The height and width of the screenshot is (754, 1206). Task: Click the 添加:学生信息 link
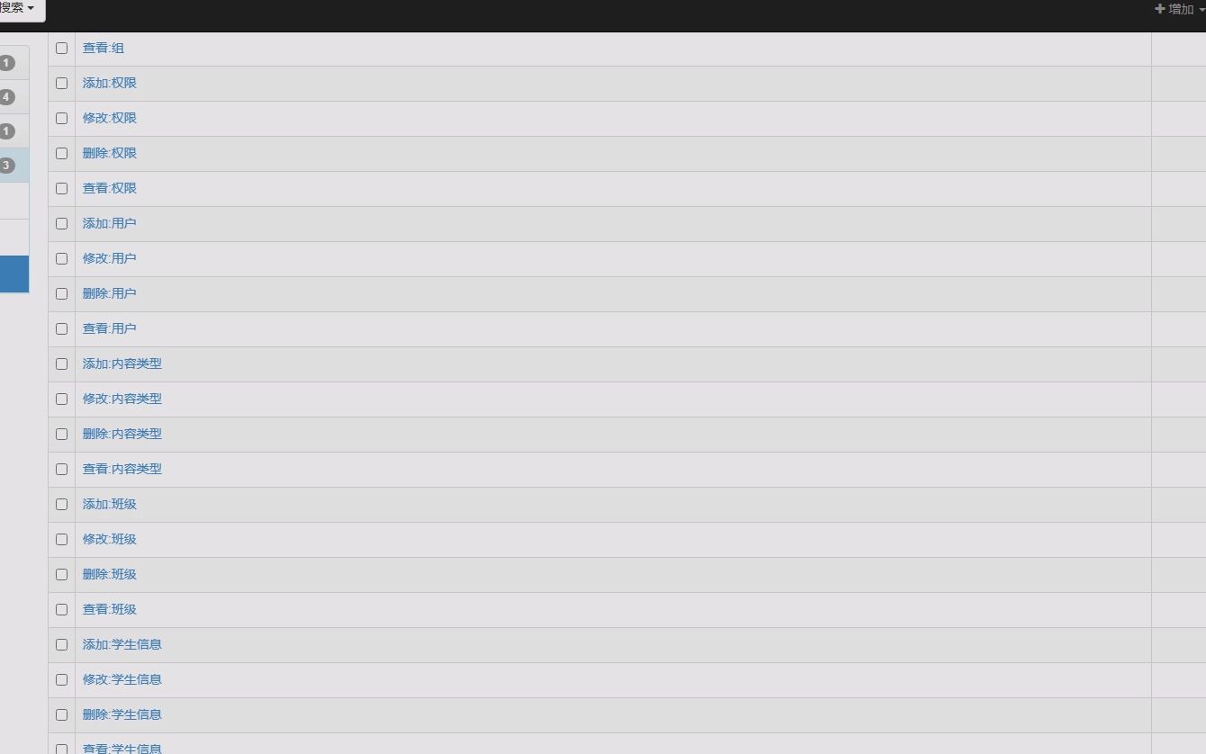tap(122, 644)
